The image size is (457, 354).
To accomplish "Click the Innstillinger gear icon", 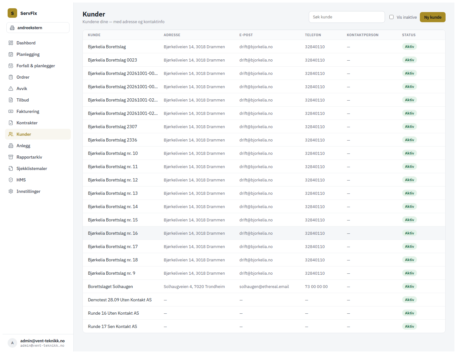I will point(11,191).
